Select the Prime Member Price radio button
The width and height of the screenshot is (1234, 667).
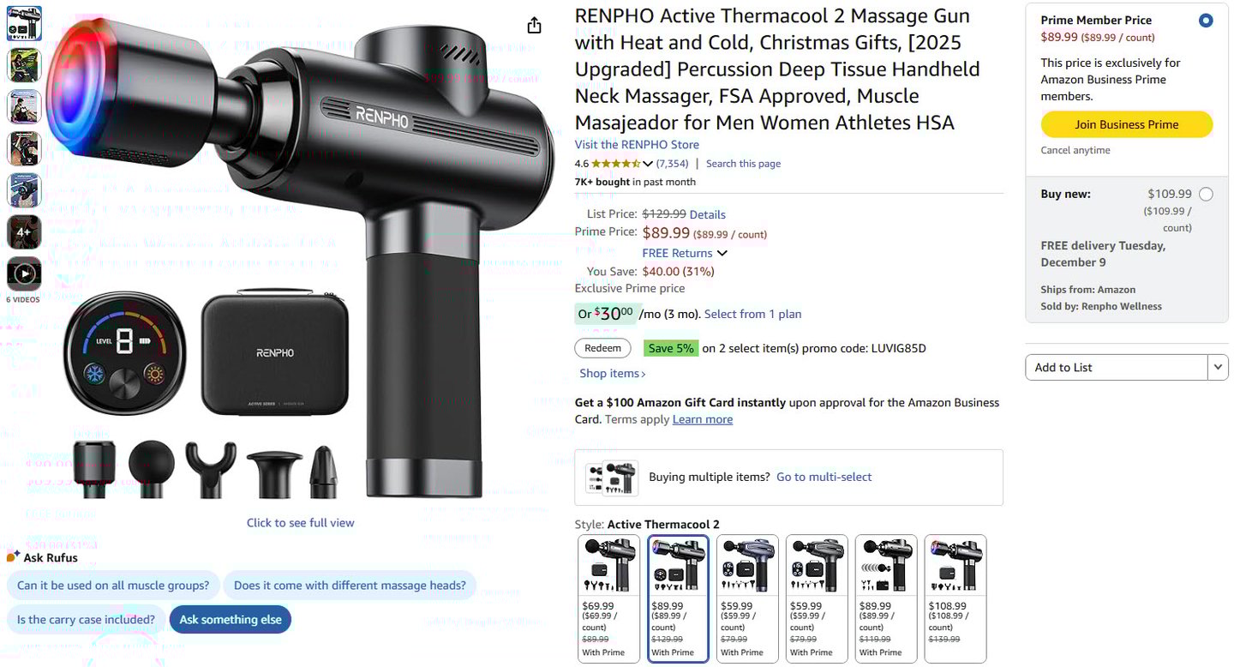pos(1206,21)
